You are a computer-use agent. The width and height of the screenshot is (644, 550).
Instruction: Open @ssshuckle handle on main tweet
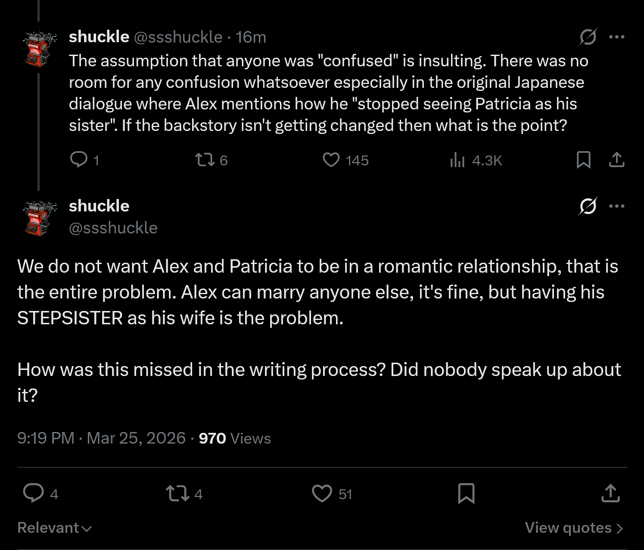coord(113,228)
